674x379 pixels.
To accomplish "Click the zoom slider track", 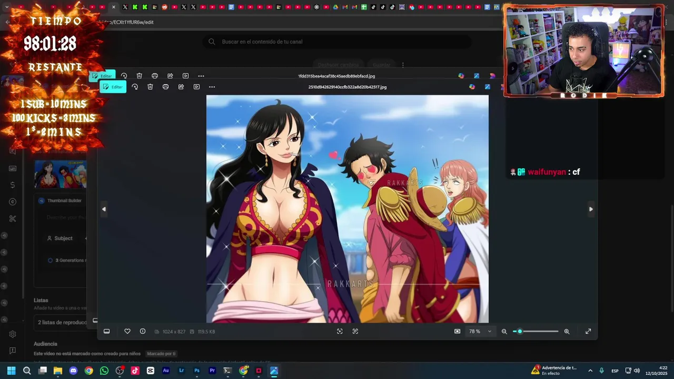I will pyautogui.click(x=536, y=331).
